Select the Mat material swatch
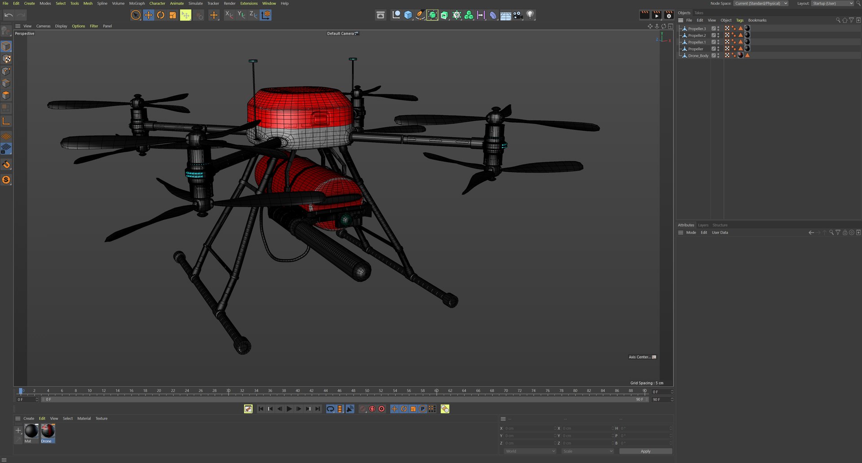The height and width of the screenshot is (463, 862). coord(31,433)
